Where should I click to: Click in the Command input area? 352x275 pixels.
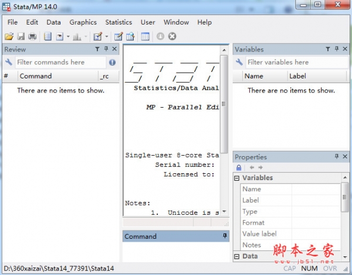coord(176,251)
